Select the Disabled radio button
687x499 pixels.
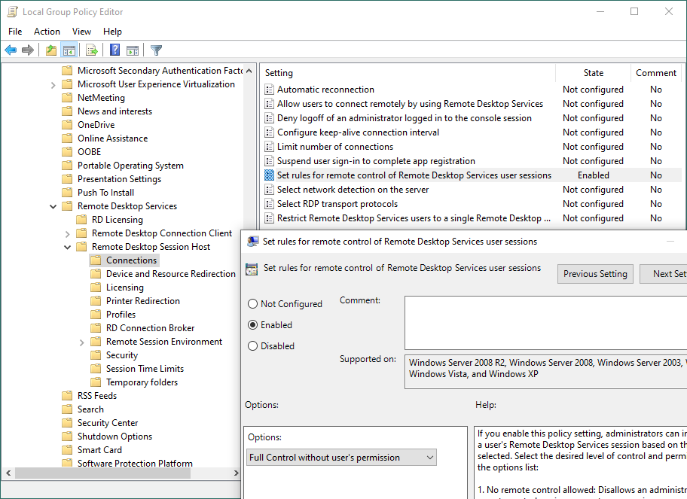coord(253,345)
